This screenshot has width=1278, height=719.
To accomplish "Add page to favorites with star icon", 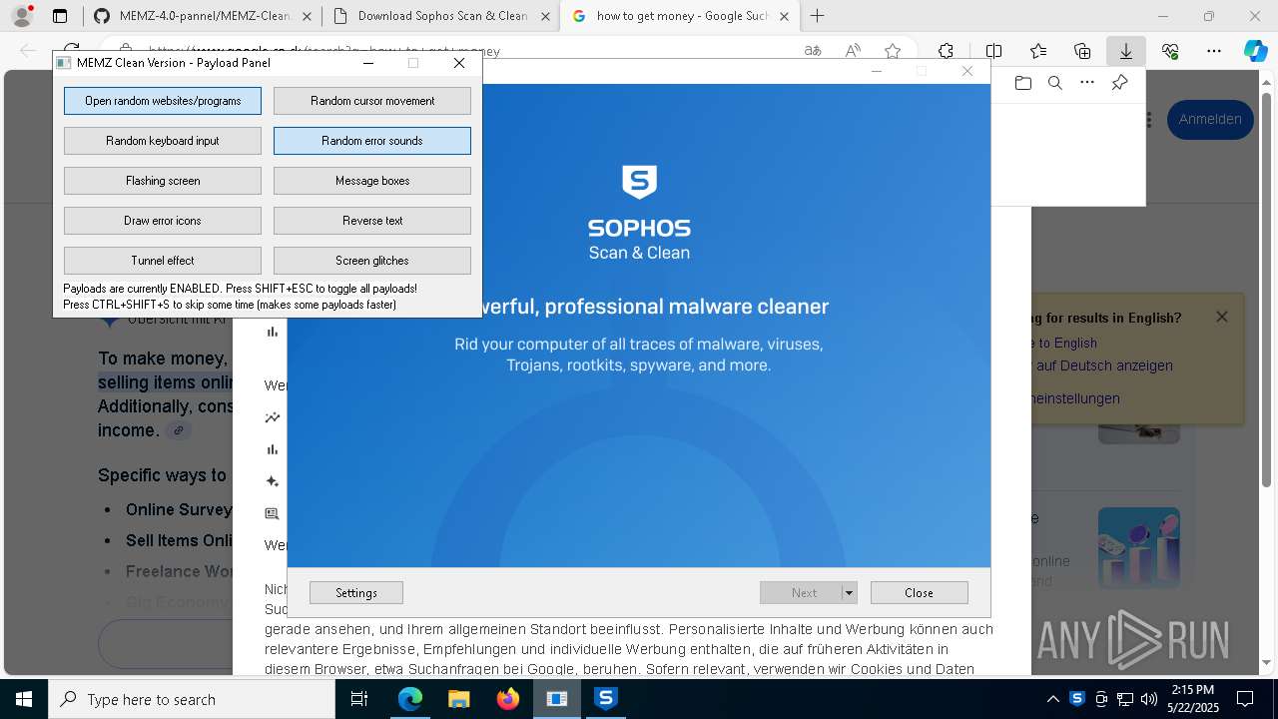I will pyautogui.click(x=893, y=51).
